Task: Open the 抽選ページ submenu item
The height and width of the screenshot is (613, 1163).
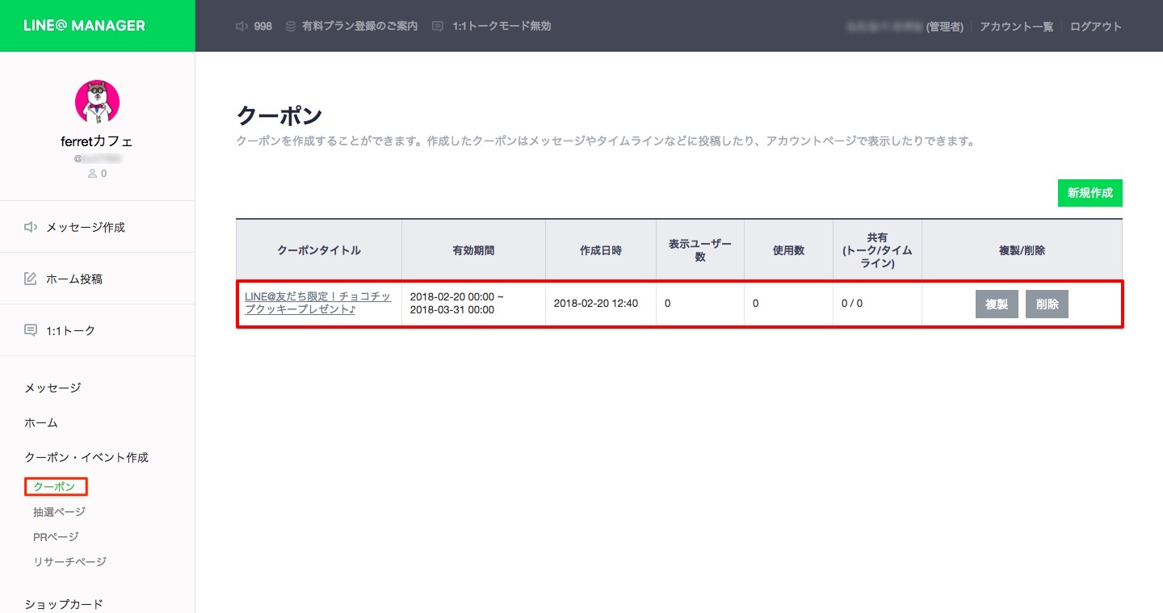Action: [x=59, y=511]
